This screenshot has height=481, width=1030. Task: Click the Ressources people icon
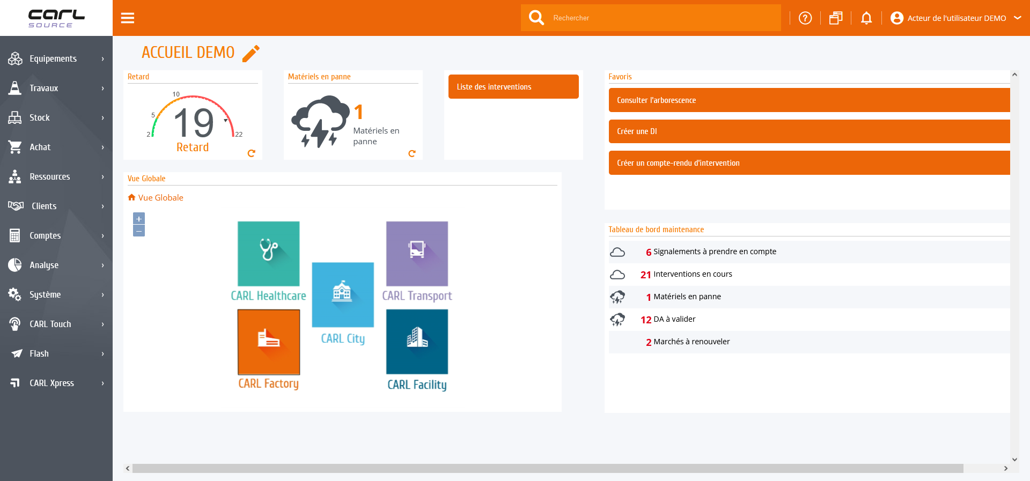(15, 176)
